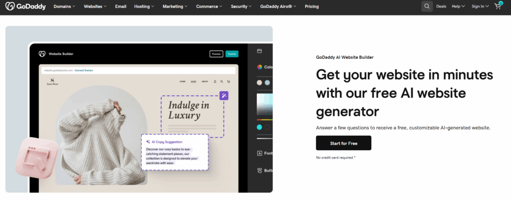Viewport: 511px width, 200px height.
Task: Select ABOUT in the mockup navigation
Action: click(205, 82)
